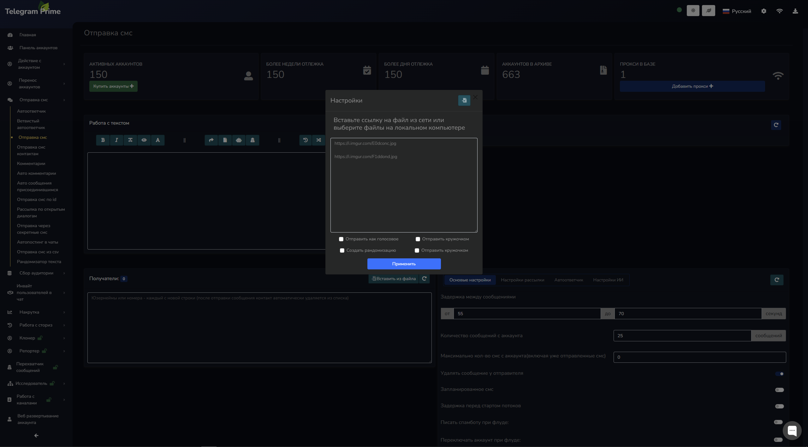The image size is (808, 447).
Task: Click the italic formatting icon
Action: (116, 140)
